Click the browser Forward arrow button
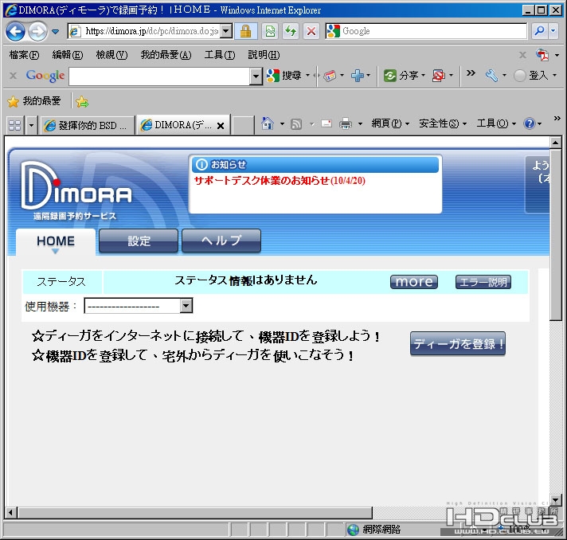This screenshot has width=567, height=540. (x=38, y=32)
